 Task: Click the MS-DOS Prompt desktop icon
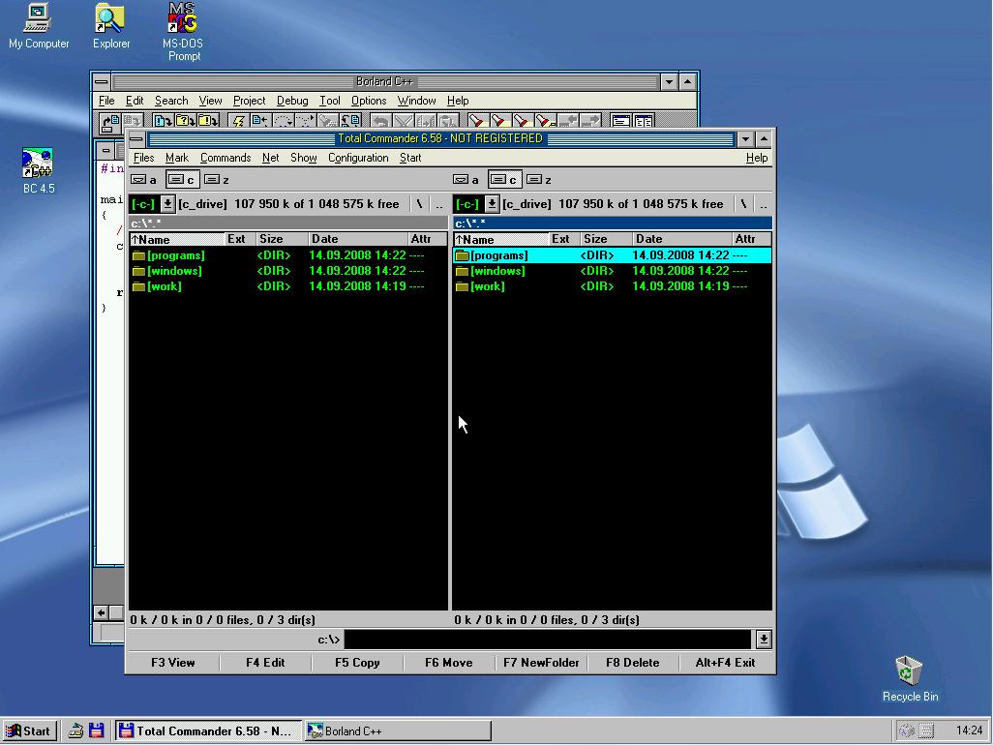pos(183,32)
